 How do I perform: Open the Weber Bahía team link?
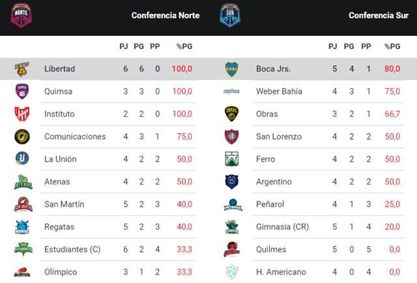279,91
